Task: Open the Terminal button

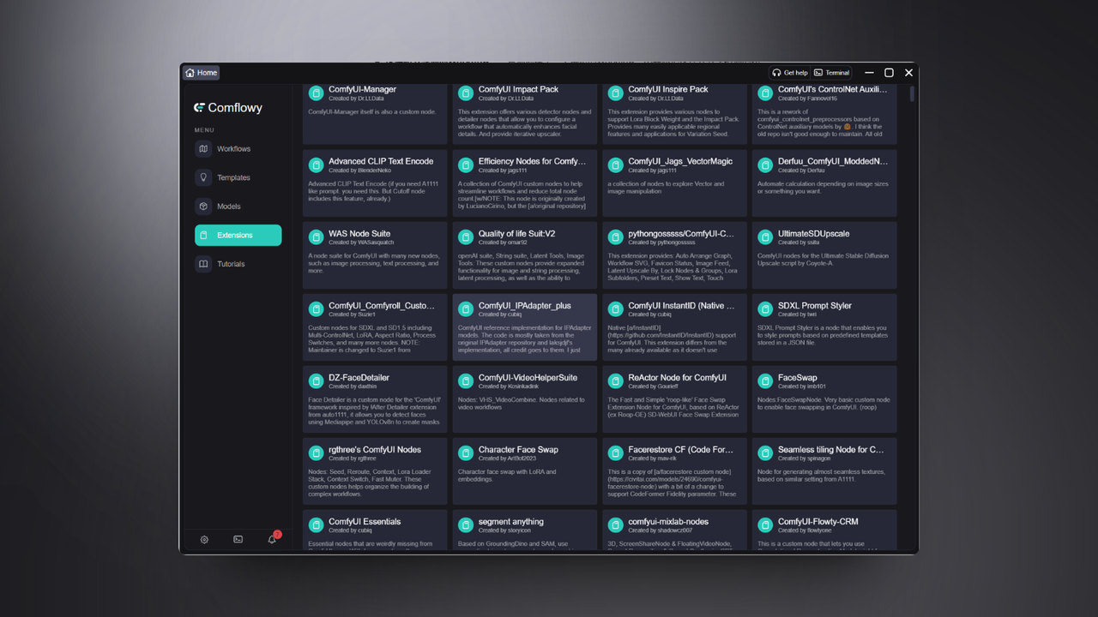Action: [x=831, y=73]
